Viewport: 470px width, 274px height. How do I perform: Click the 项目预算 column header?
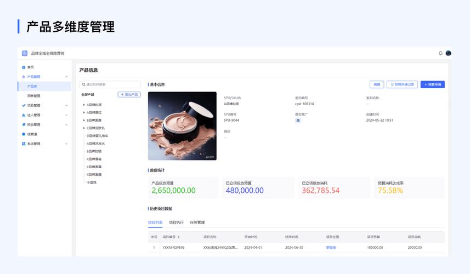click(x=373, y=237)
